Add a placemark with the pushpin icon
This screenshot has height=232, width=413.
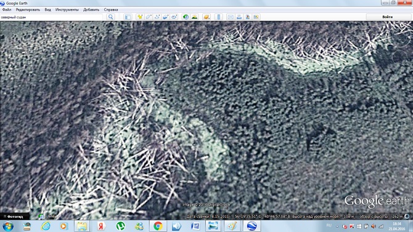point(140,17)
